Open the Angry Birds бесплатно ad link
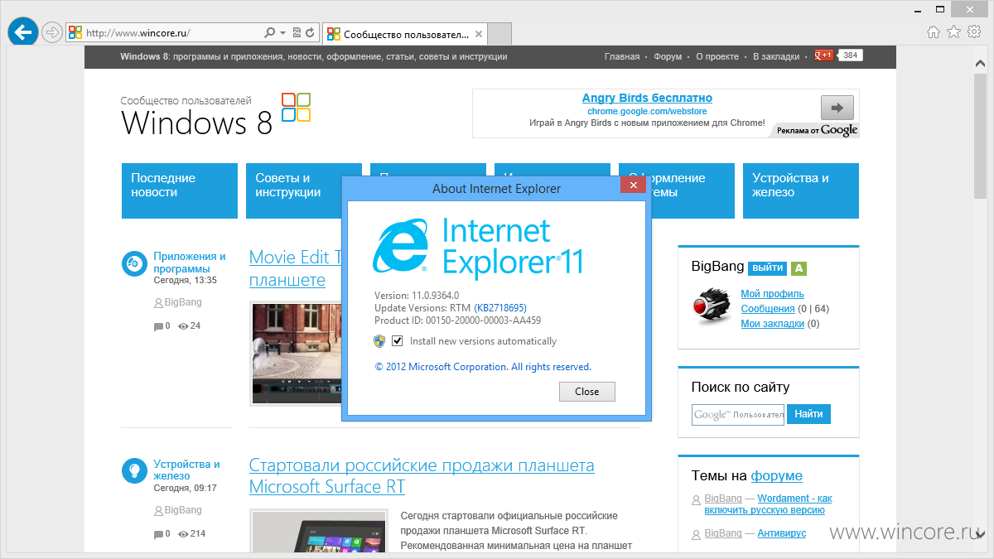 coord(647,98)
